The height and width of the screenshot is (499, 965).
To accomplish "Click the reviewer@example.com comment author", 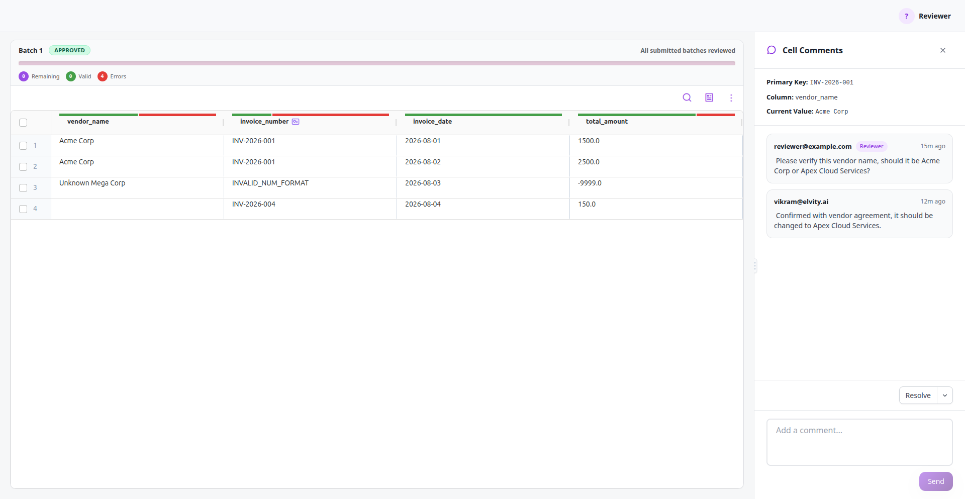I will click(813, 146).
